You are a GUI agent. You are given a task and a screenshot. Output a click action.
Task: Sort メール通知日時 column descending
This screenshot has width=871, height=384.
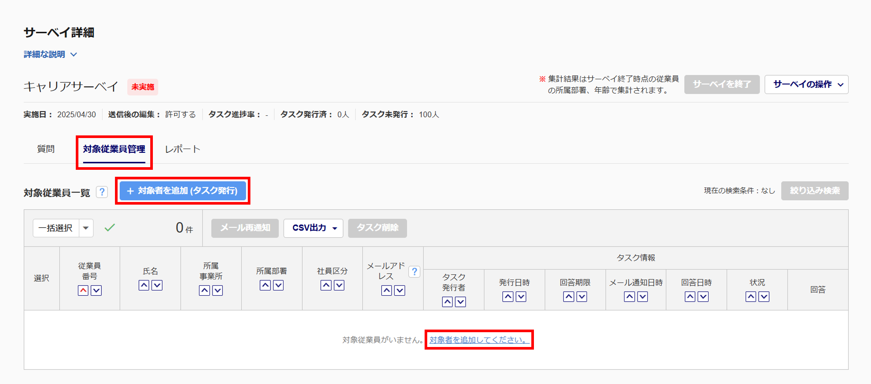pyautogui.click(x=642, y=296)
